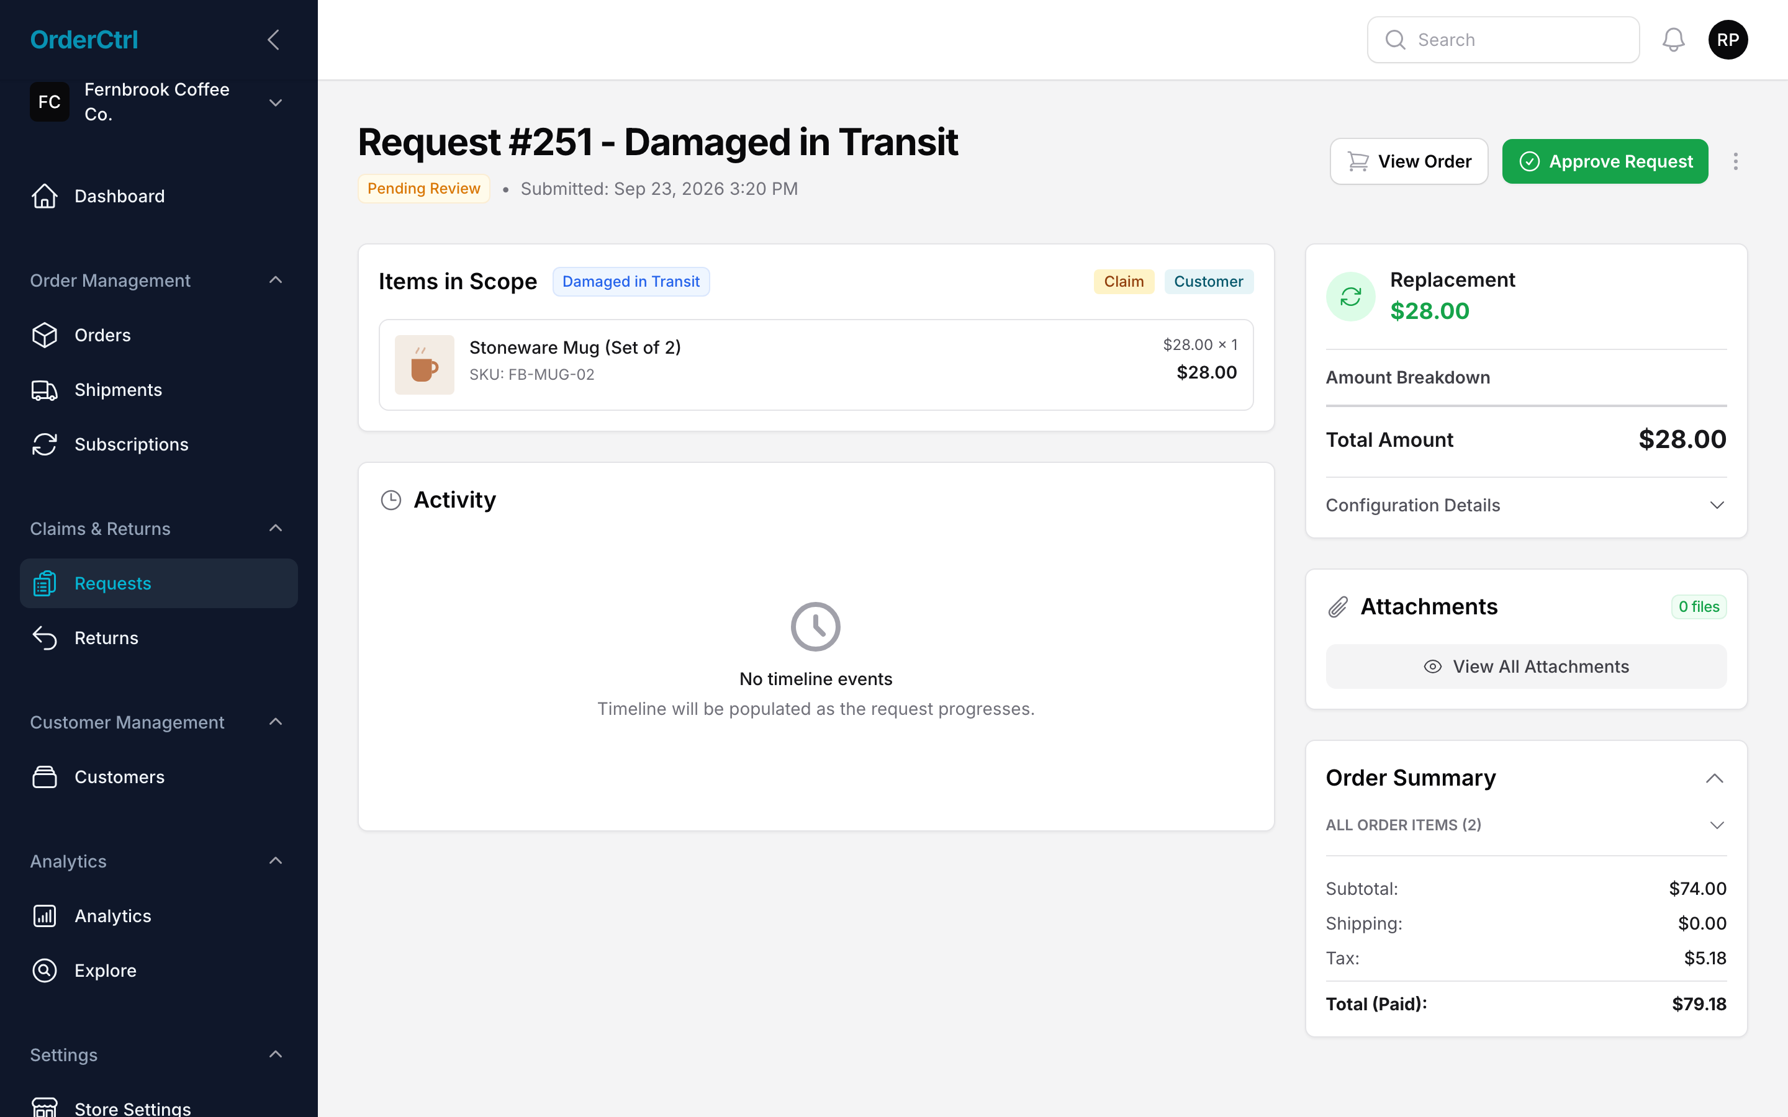Click the green Replacement cycle icon
1788x1117 pixels.
point(1350,297)
